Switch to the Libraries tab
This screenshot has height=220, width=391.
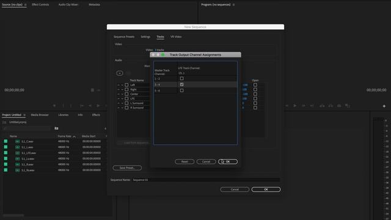tap(63, 115)
